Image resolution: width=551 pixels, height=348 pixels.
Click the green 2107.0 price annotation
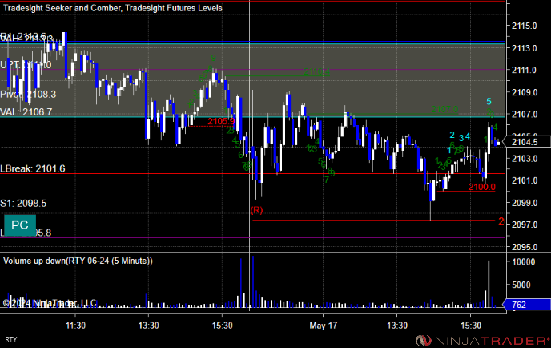click(444, 109)
